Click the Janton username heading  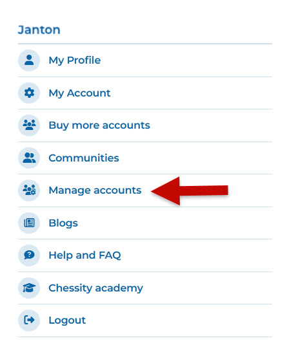(39, 30)
